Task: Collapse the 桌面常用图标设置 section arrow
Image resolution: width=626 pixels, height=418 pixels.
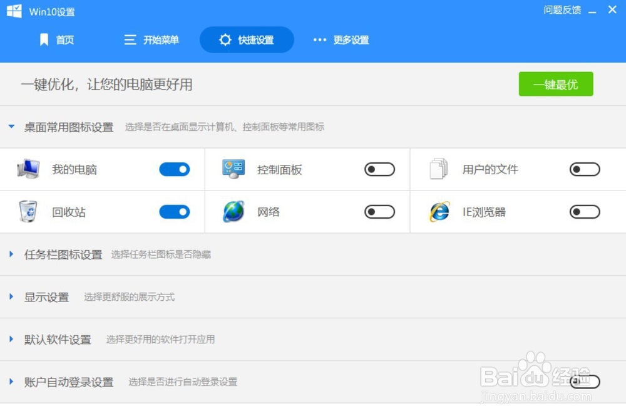Action: 11,127
